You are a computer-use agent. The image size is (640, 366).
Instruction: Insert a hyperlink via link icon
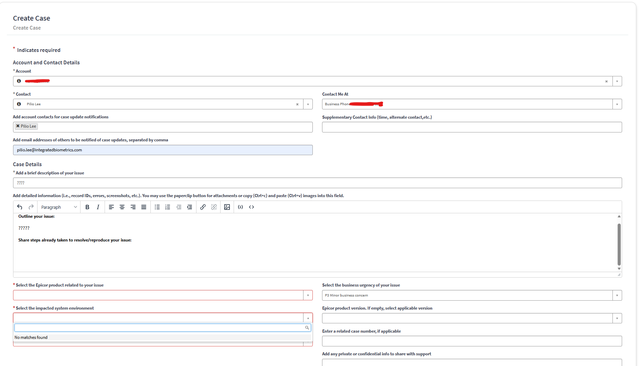pyautogui.click(x=203, y=207)
